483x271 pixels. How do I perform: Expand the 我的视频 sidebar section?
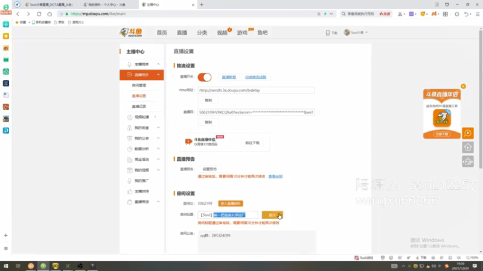tap(142, 170)
